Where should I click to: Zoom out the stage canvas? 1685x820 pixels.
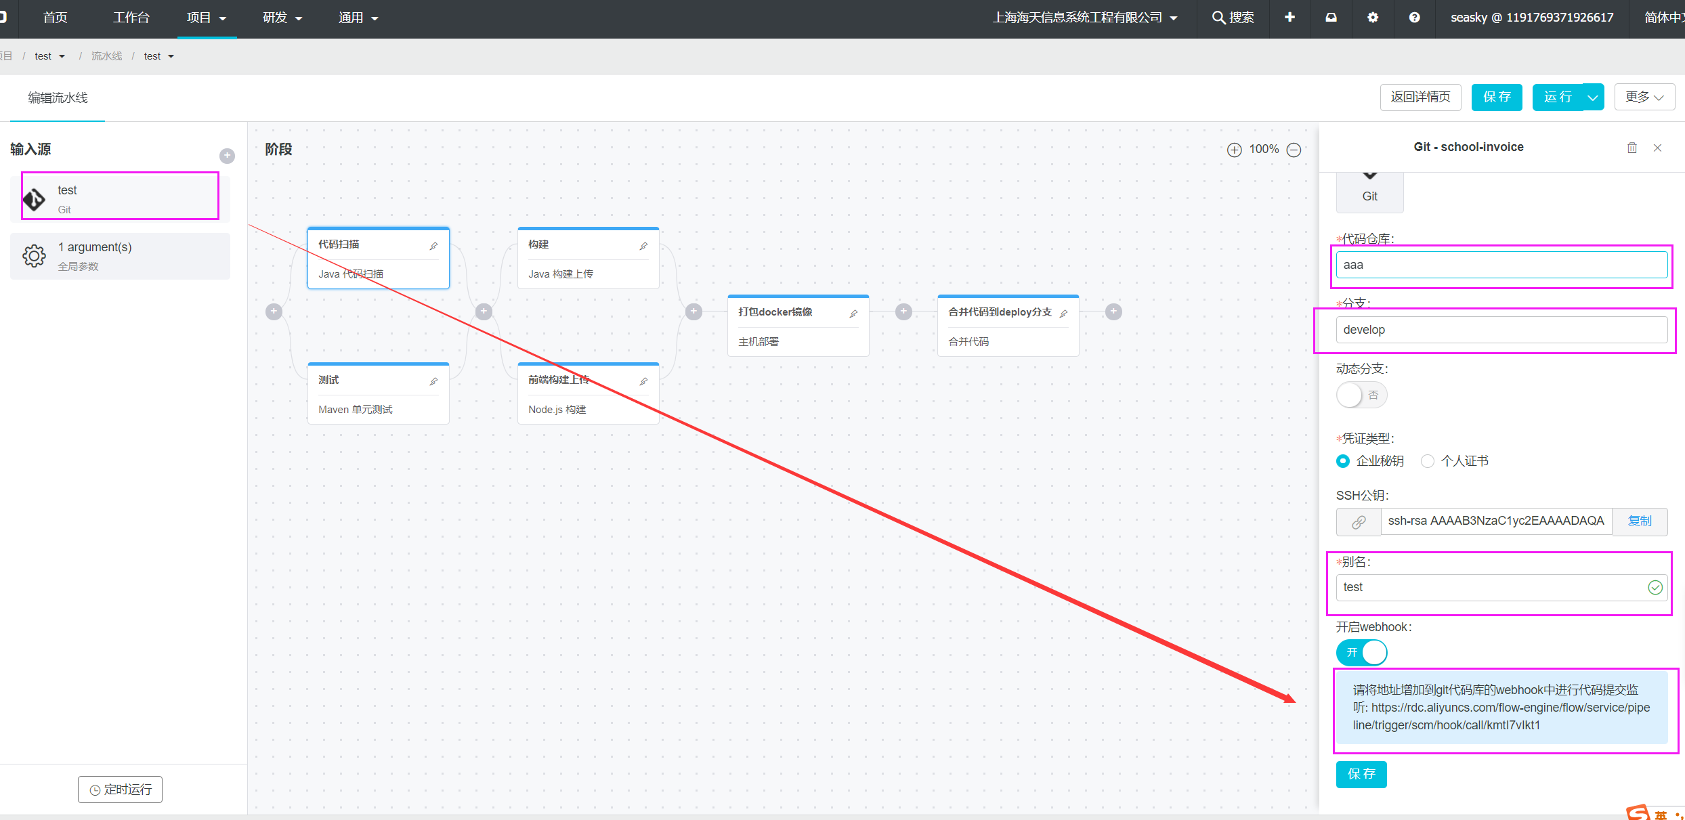coord(1294,150)
